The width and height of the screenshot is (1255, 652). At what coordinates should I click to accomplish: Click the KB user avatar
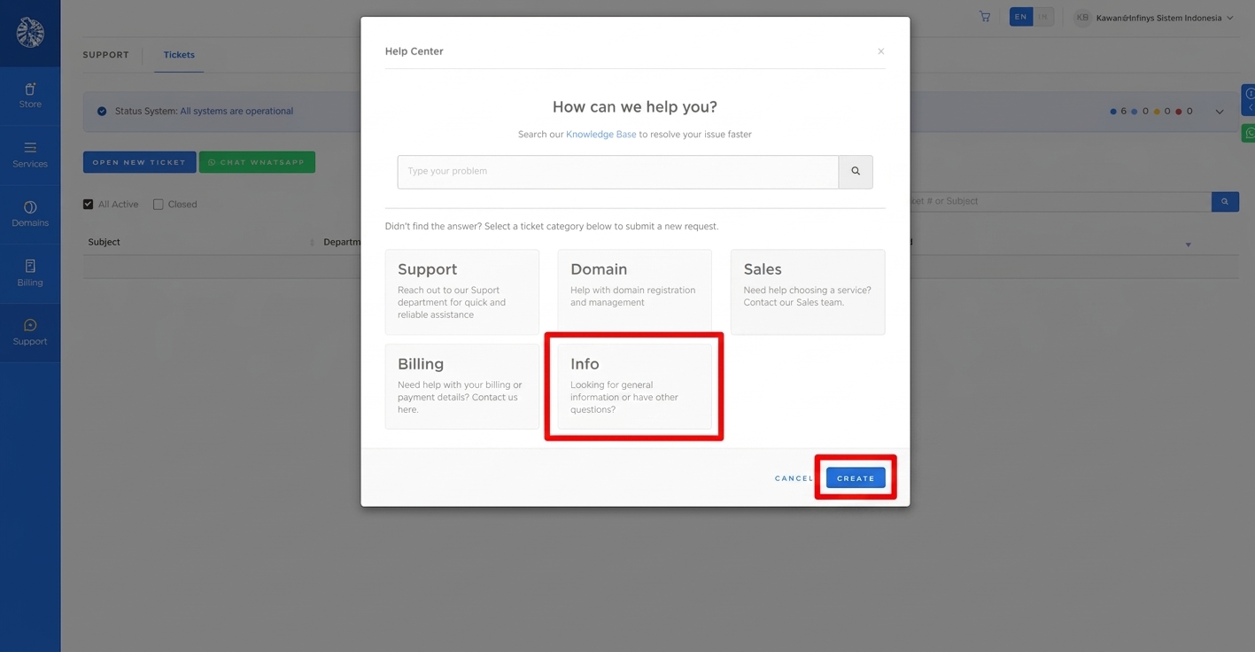point(1082,18)
